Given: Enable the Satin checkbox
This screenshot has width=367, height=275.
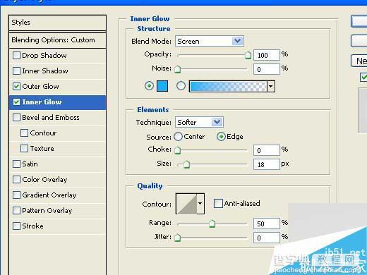Looking at the screenshot, I should coord(16,164).
